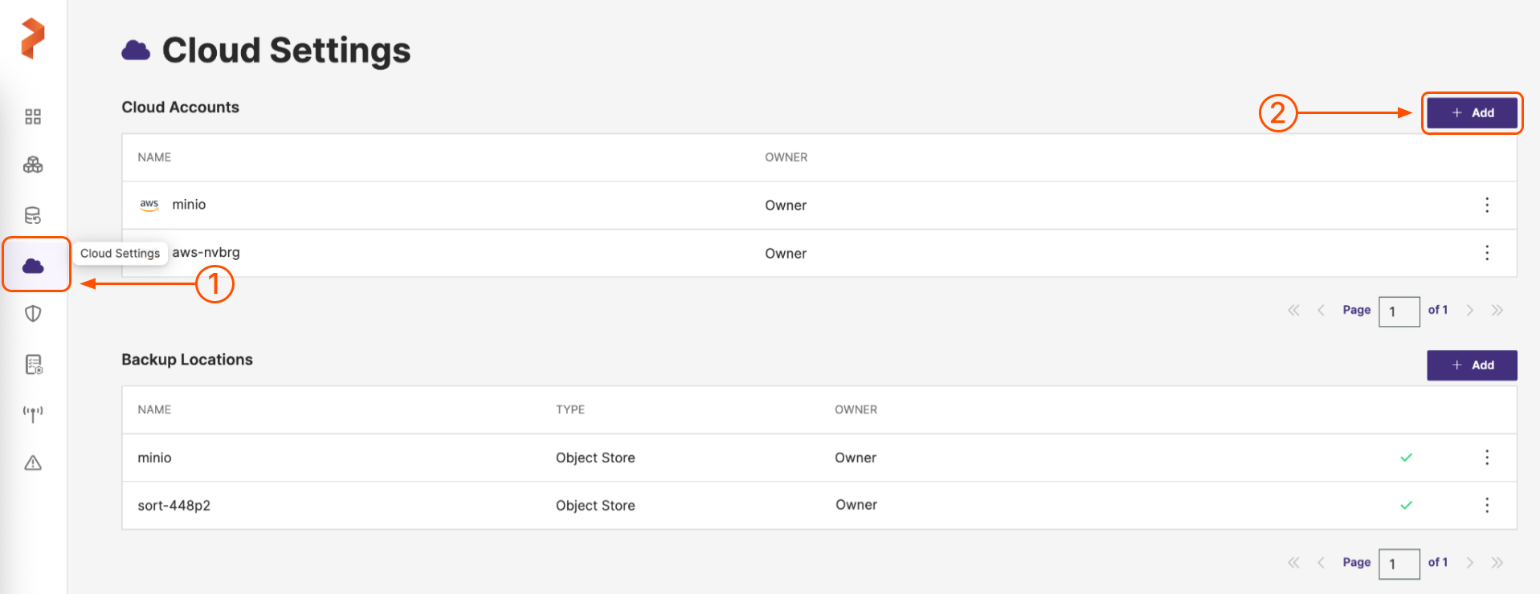The height and width of the screenshot is (594, 1540).
Task: Open the options menu for aws-nvbrg account
Action: pyautogui.click(x=1487, y=253)
